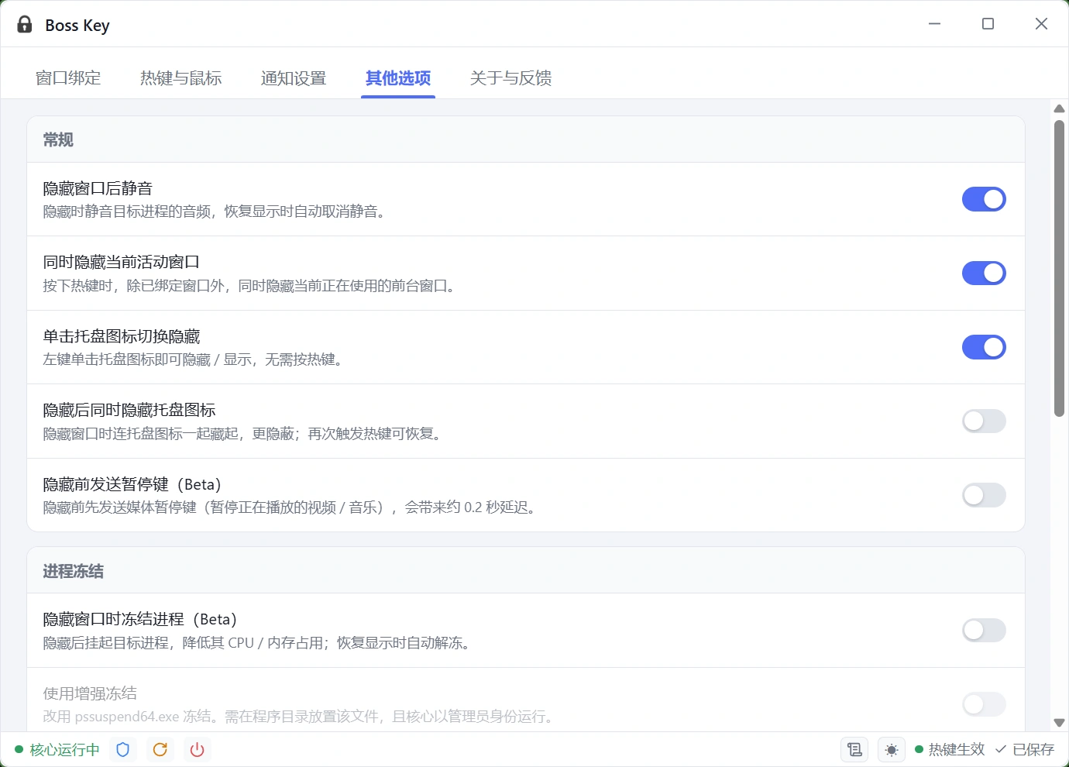Click the scrollbar down arrow
This screenshot has width=1069, height=767.
(1059, 722)
